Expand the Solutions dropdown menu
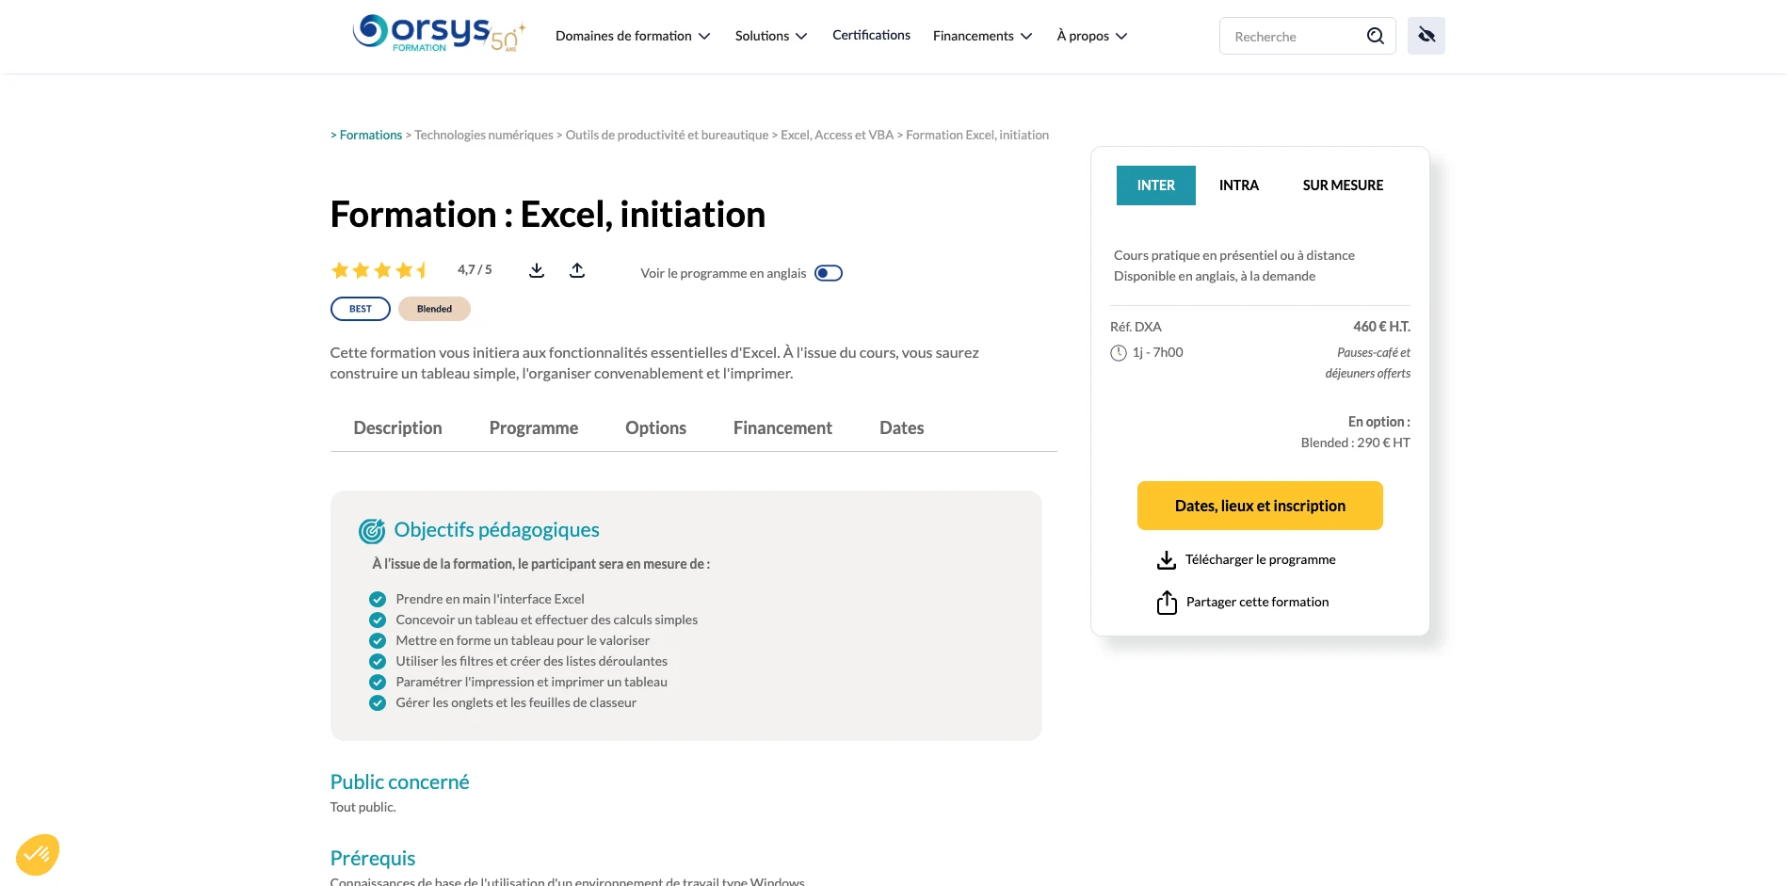The width and height of the screenshot is (1789, 886). (771, 36)
